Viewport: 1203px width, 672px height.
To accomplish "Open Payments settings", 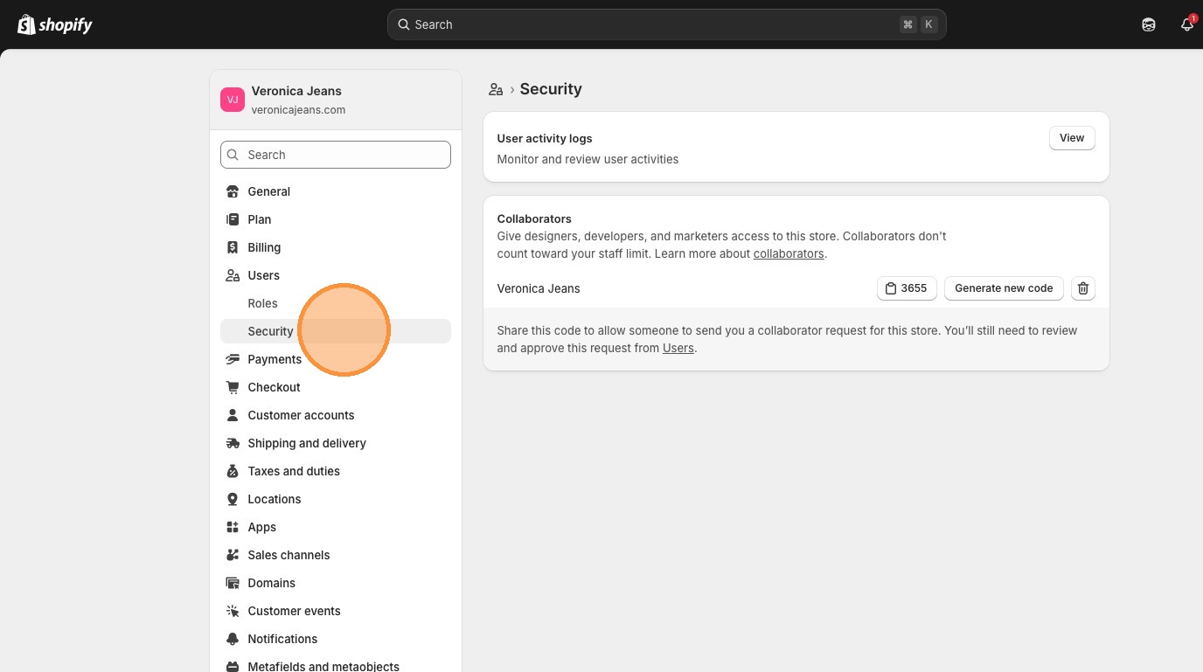I will point(336,359).
